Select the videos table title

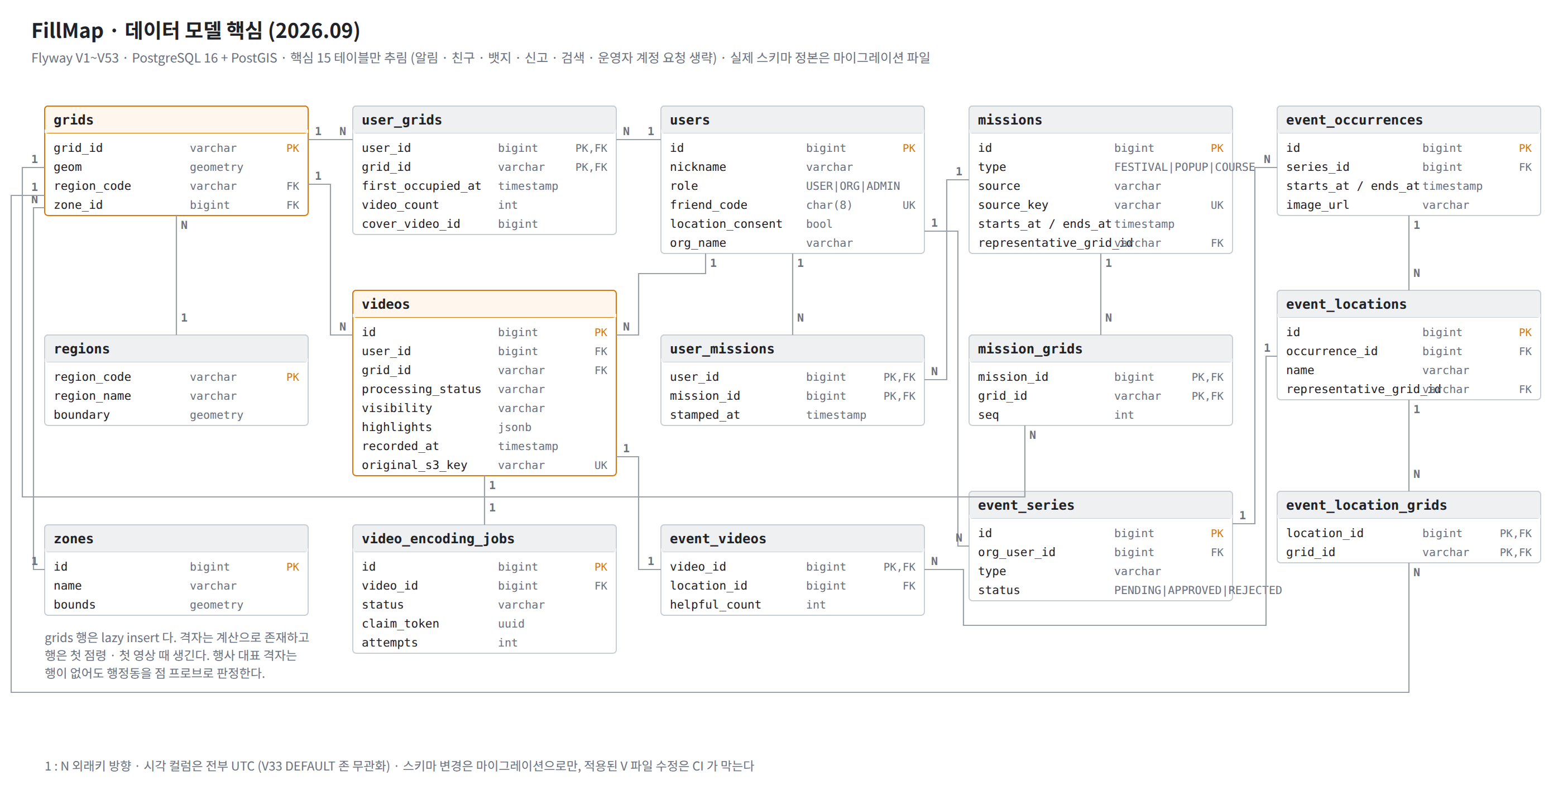(x=385, y=304)
